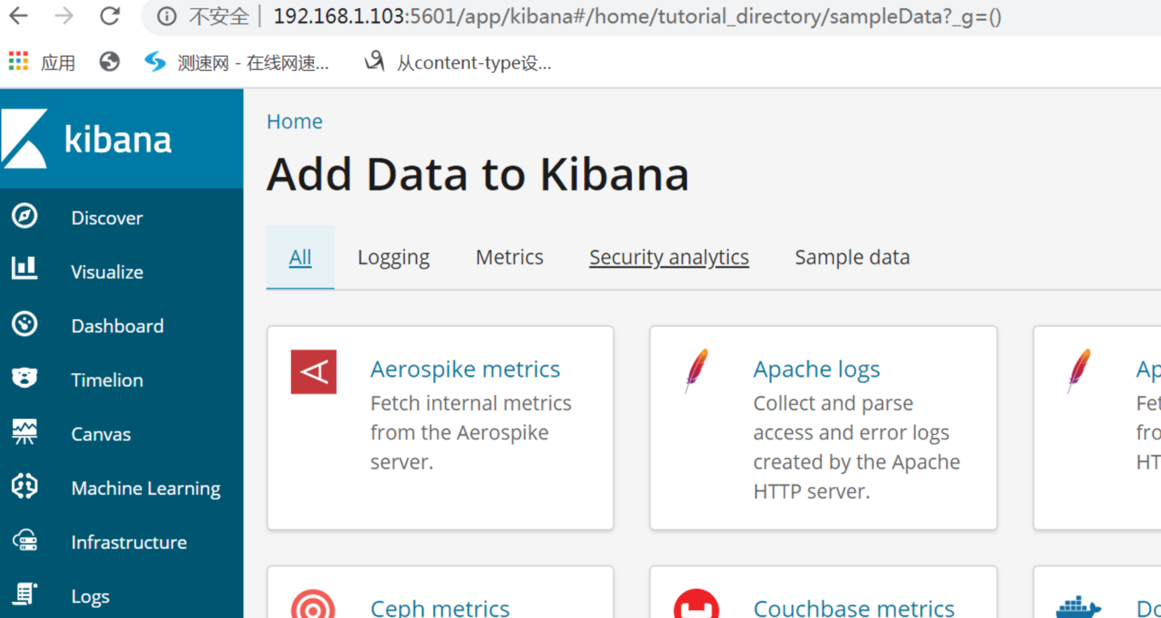The image size is (1161, 618).
Task: Reload the page in the browser
Action: click(110, 16)
